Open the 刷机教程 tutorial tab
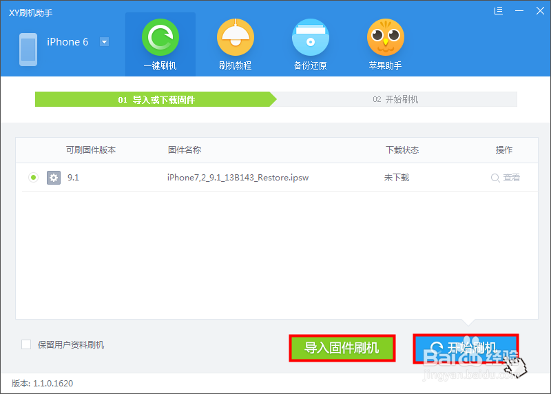 click(x=235, y=44)
